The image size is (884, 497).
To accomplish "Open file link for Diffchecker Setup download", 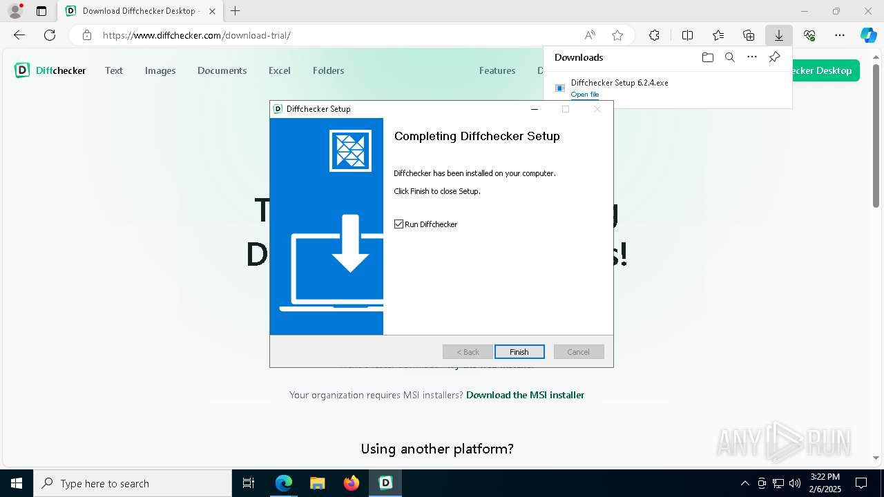I will [585, 95].
